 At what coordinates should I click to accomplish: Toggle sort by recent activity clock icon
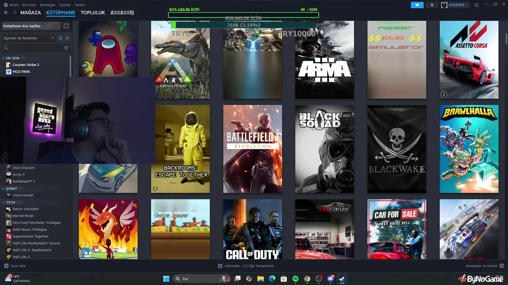60,38
